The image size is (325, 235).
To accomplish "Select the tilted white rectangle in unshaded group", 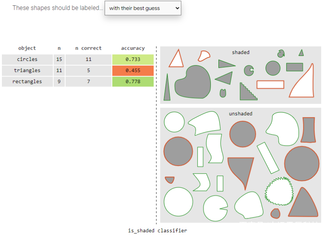I will click(268, 158).
